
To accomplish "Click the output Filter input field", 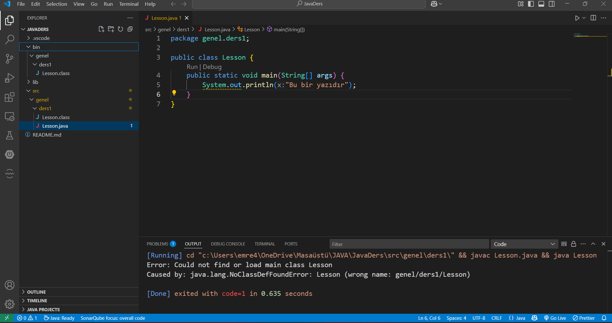I will (x=408, y=244).
